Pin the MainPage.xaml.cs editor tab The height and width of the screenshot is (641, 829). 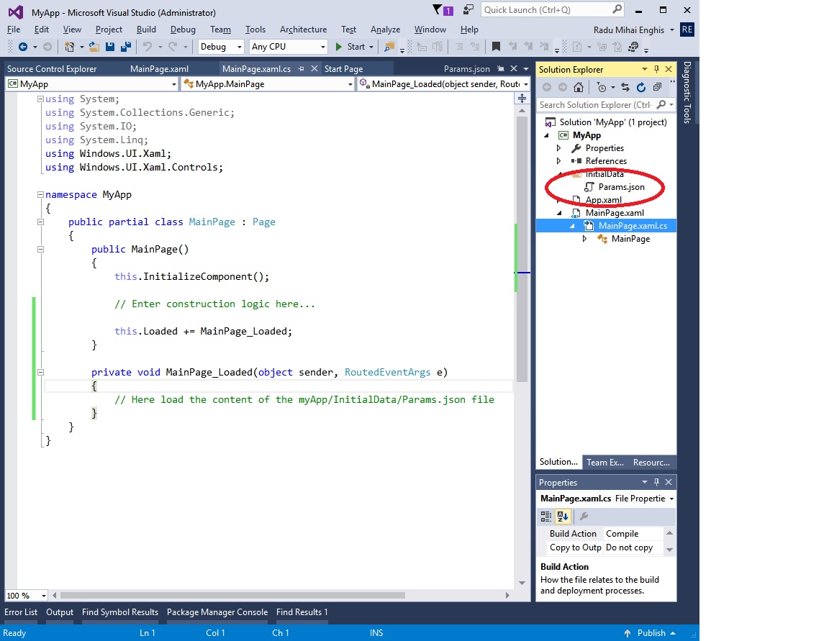301,68
